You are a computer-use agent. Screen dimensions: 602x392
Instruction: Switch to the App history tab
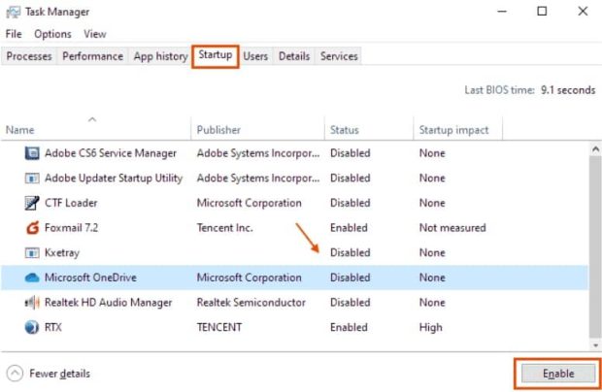pos(160,56)
